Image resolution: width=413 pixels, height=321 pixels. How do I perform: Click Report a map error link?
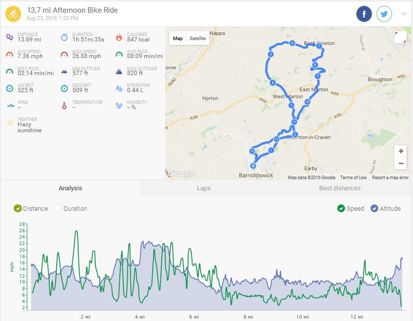(390, 178)
